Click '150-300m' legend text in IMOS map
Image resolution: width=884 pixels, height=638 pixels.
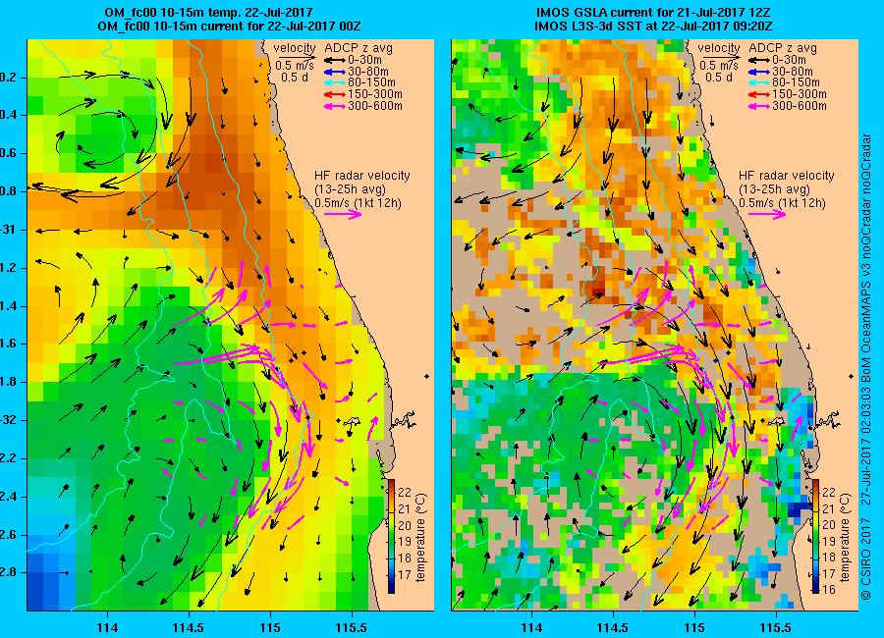[x=800, y=94]
